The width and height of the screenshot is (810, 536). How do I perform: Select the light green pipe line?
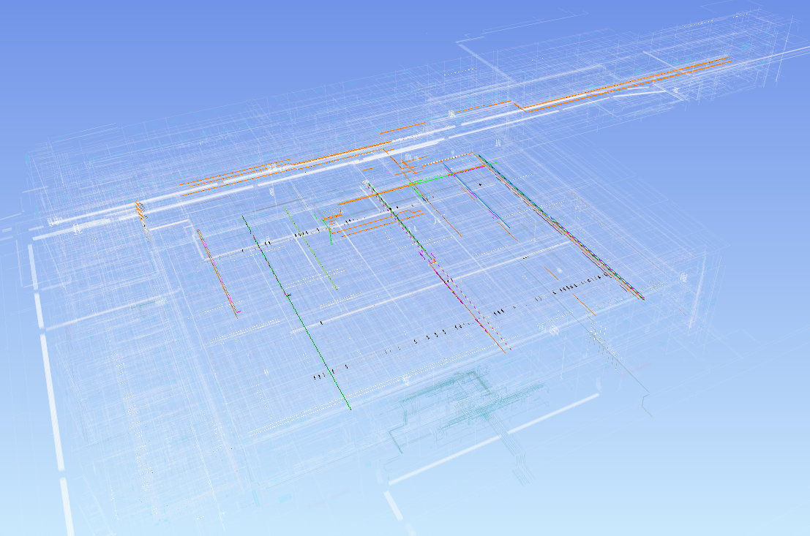(310, 248)
